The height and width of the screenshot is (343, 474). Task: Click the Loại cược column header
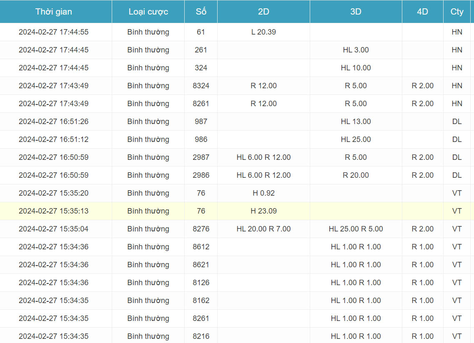point(148,12)
